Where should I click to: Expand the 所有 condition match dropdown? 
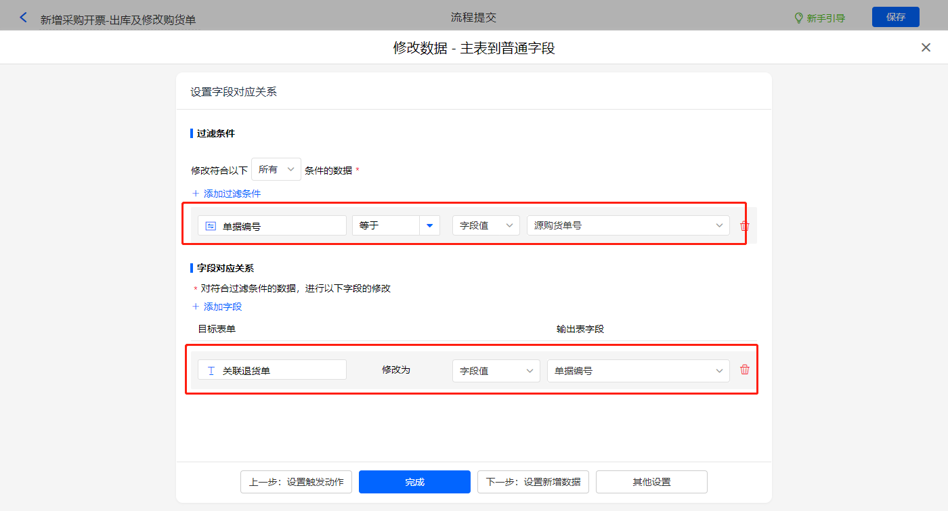click(276, 170)
